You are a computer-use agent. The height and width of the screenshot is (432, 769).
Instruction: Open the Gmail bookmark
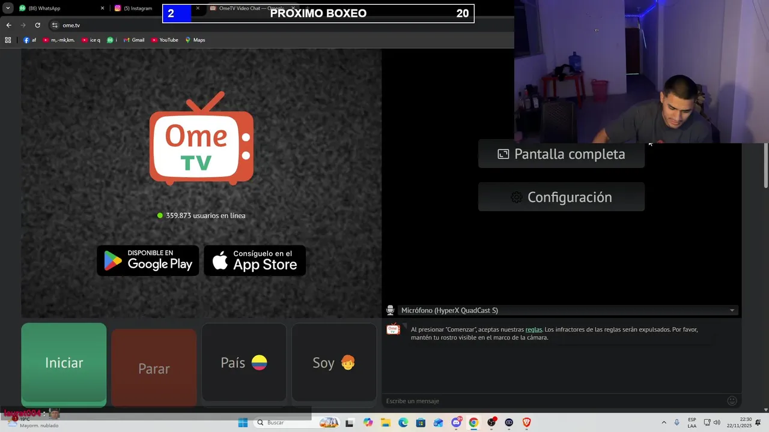coord(134,40)
